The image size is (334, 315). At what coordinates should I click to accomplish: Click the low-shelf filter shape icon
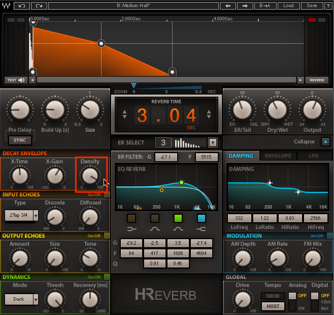(x=131, y=229)
